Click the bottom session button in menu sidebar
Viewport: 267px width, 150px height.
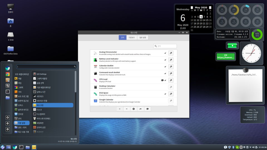8,129
